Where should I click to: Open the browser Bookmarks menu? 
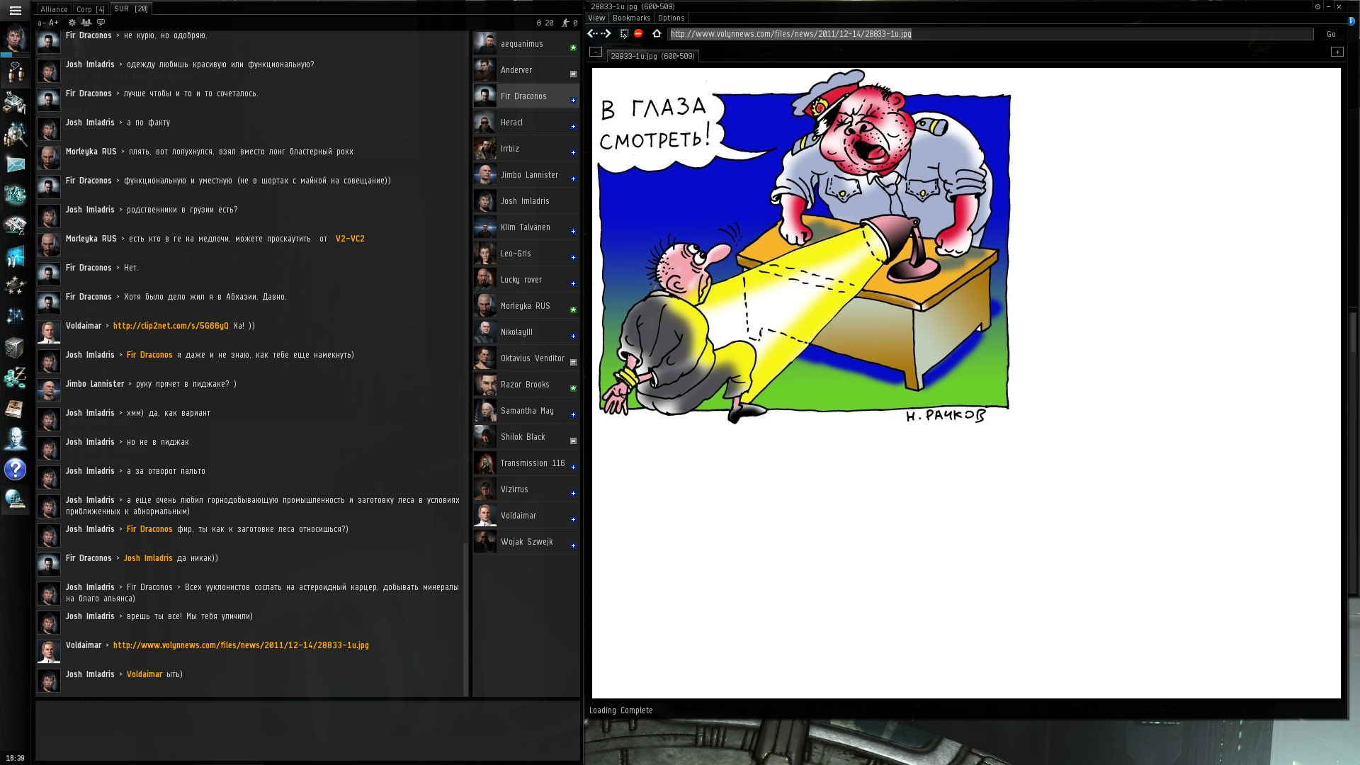pos(631,18)
